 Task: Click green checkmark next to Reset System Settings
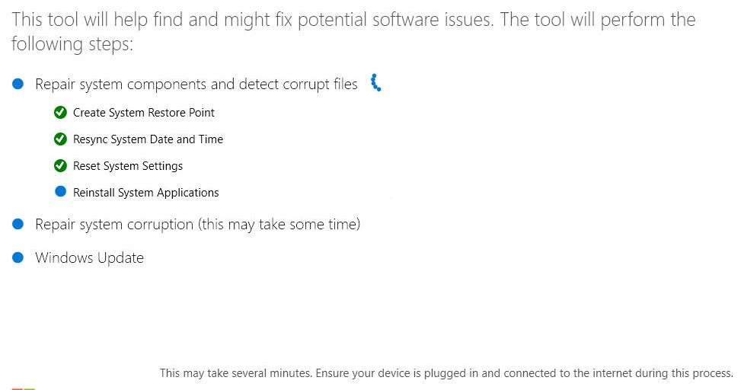point(60,166)
